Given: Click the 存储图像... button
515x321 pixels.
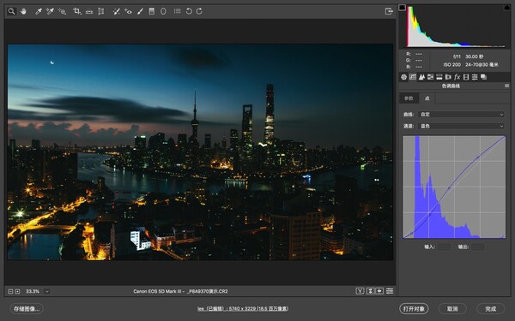Looking at the screenshot, I should [27, 308].
